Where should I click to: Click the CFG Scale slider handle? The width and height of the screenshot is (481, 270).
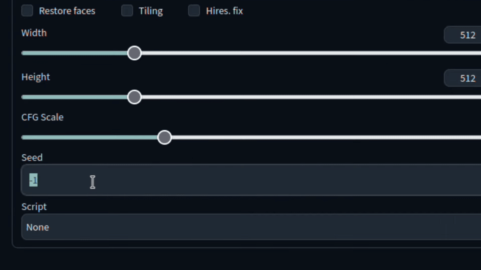165,137
